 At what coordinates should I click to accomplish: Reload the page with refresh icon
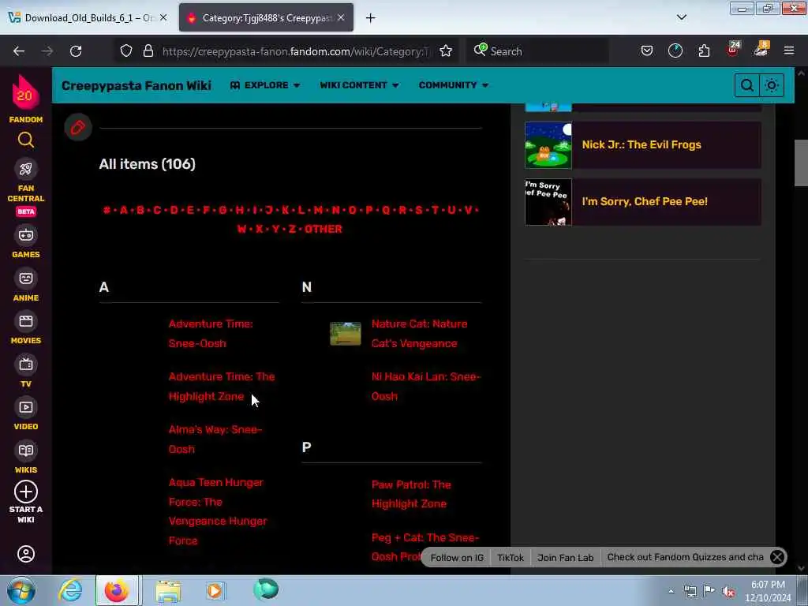coord(76,51)
